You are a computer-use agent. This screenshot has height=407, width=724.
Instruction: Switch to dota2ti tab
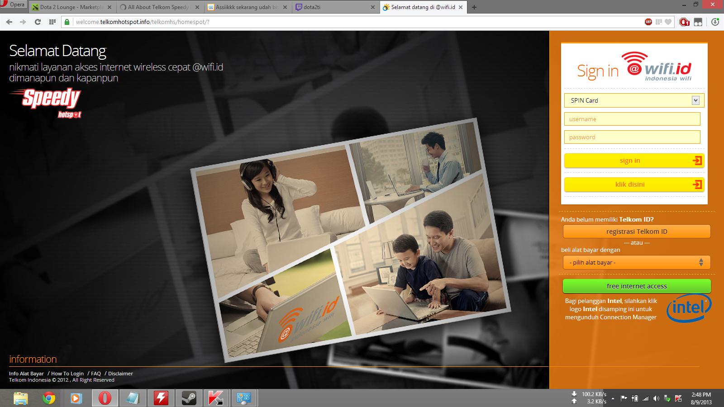[335, 7]
